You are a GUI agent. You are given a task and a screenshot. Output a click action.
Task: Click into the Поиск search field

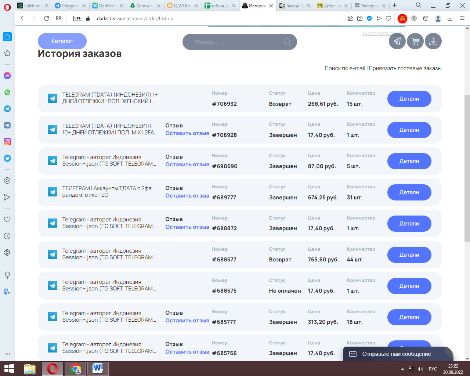239,42
